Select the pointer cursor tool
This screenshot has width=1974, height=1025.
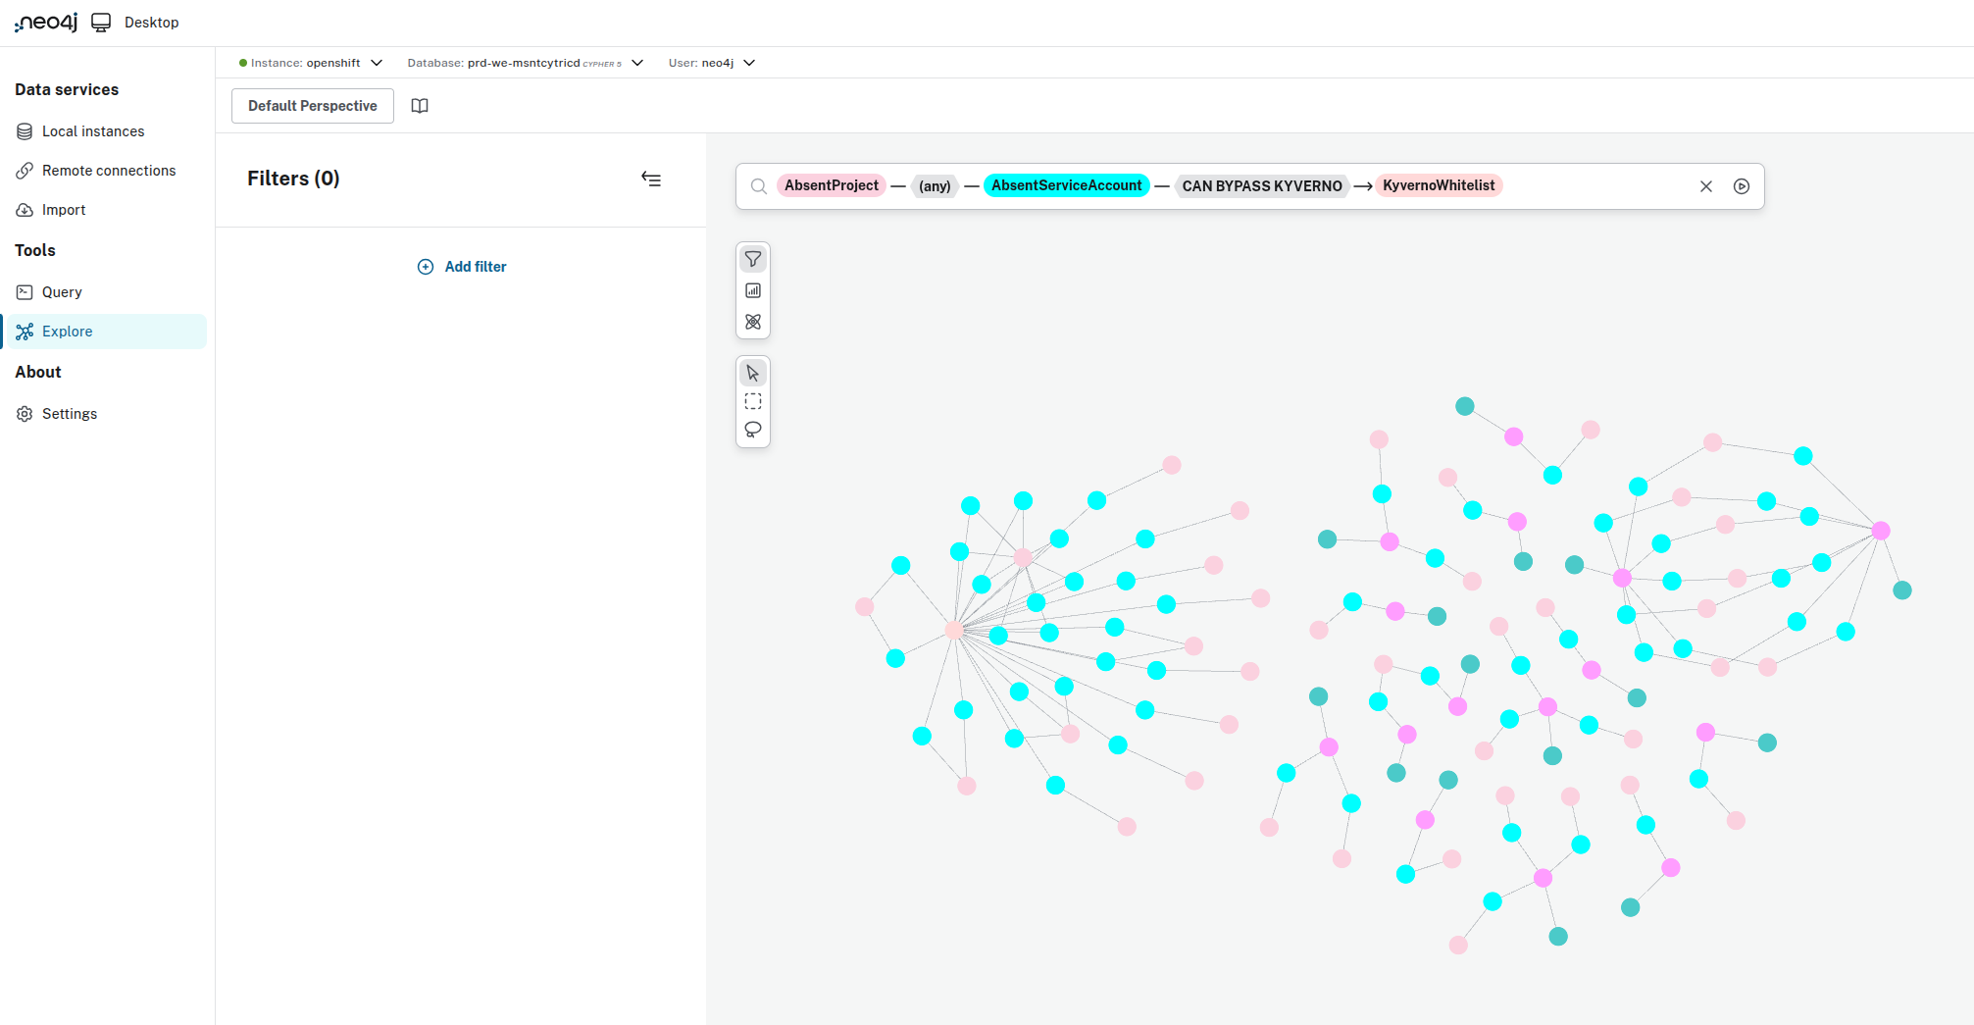tap(753, 373)
